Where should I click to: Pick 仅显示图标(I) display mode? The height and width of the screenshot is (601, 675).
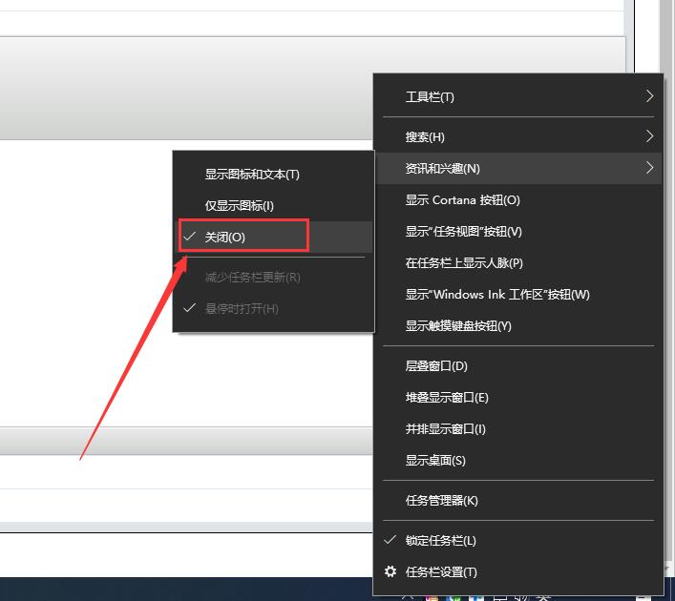coord(239,205)
